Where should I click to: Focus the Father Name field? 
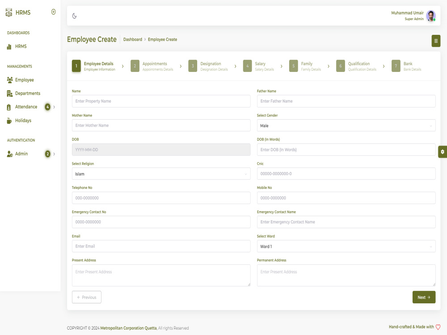(346, 101)
